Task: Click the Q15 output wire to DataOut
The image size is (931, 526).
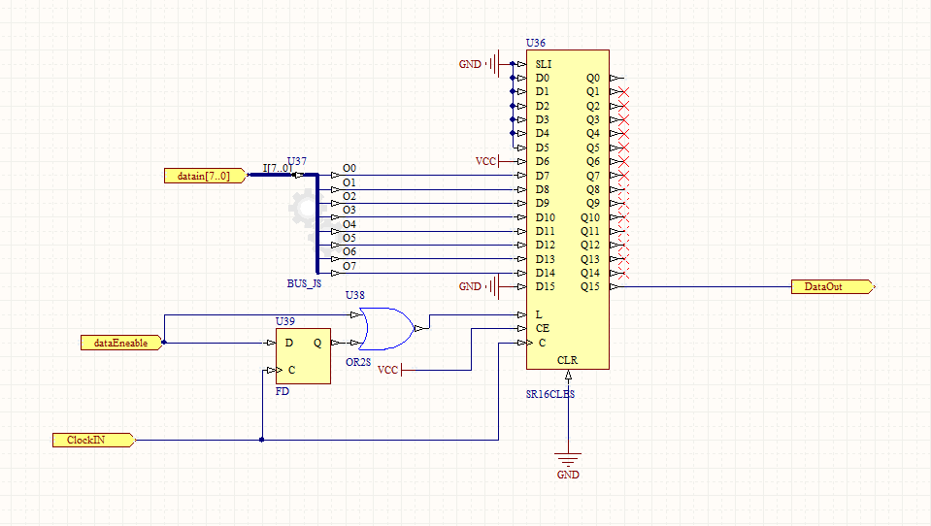Action: [x=709, y=287]
